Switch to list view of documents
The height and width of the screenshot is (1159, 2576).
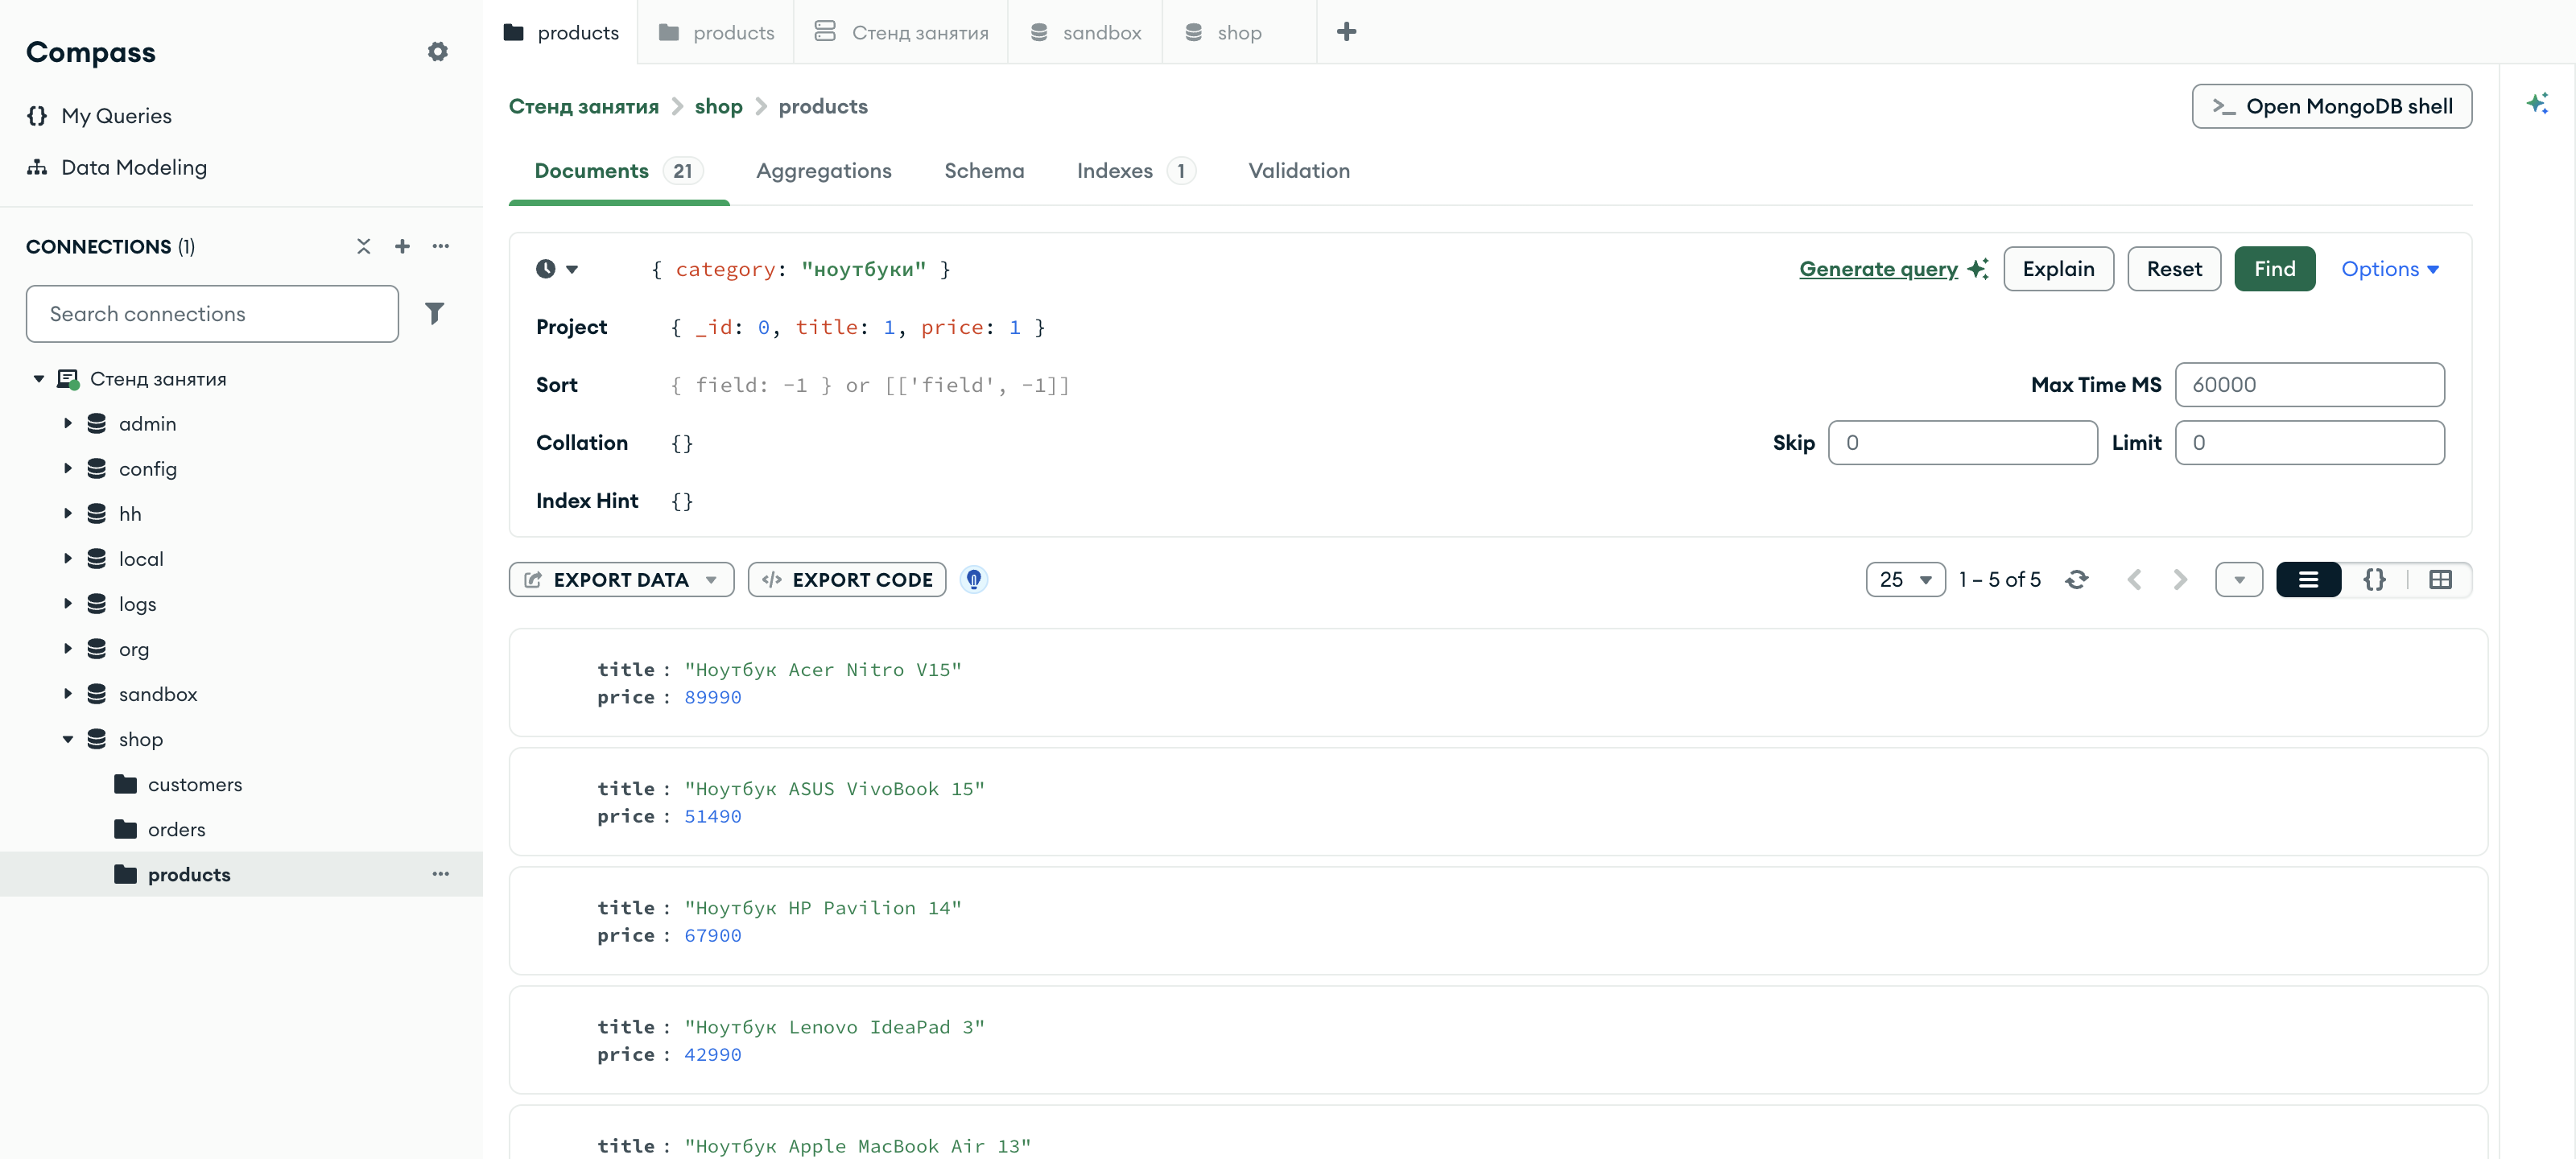click(x=2308, y=580)
